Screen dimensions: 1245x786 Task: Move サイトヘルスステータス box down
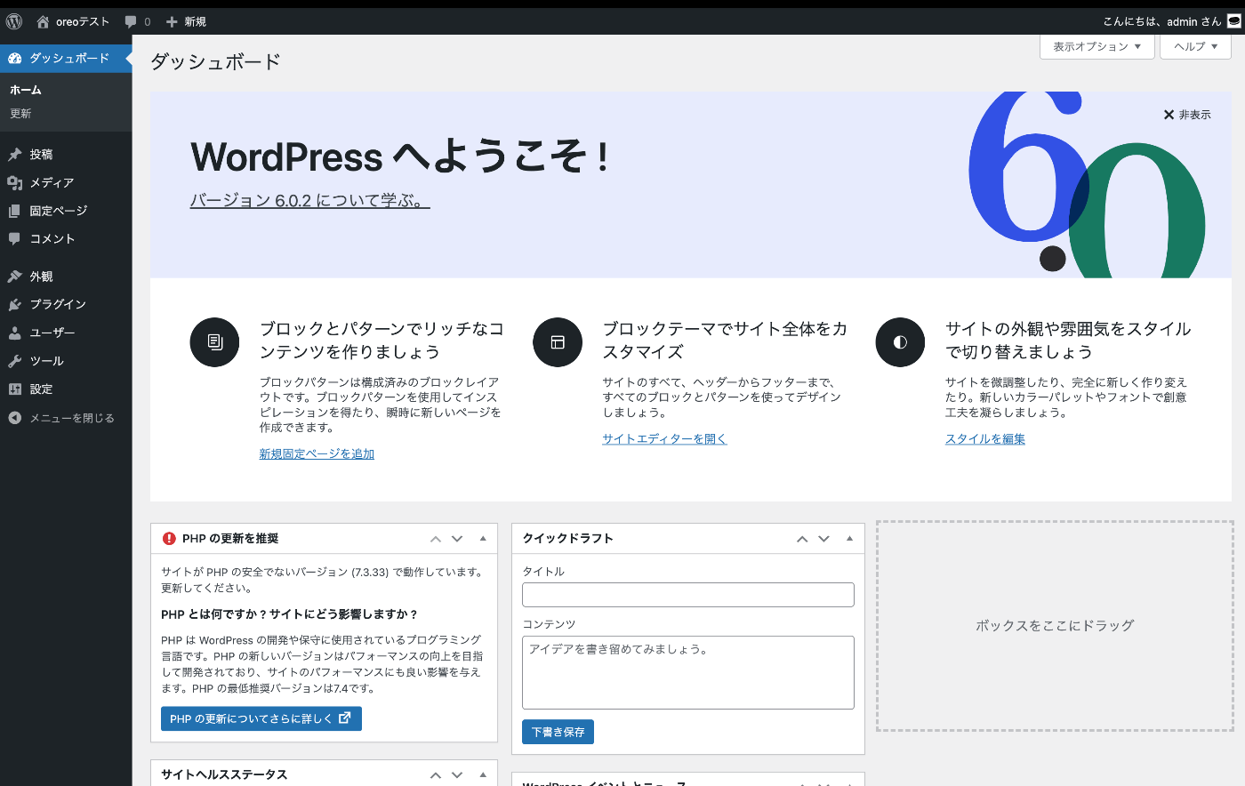(x=457, y=775)
